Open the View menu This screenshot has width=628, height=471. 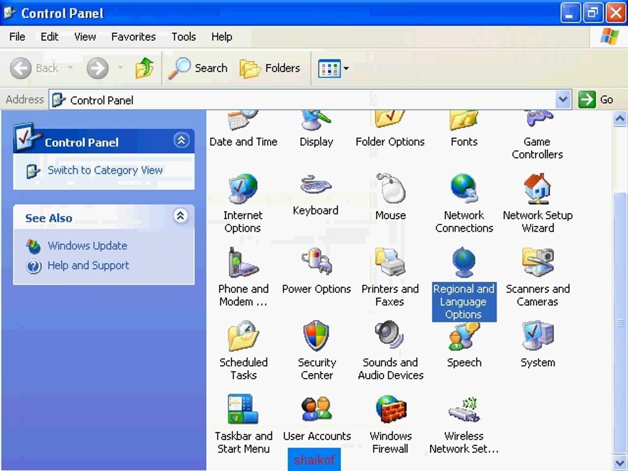pos(85,37)
